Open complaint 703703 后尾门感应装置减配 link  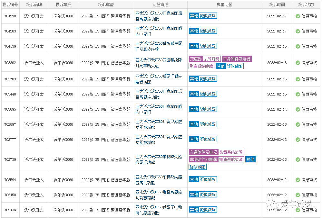[x=159, y=79]
